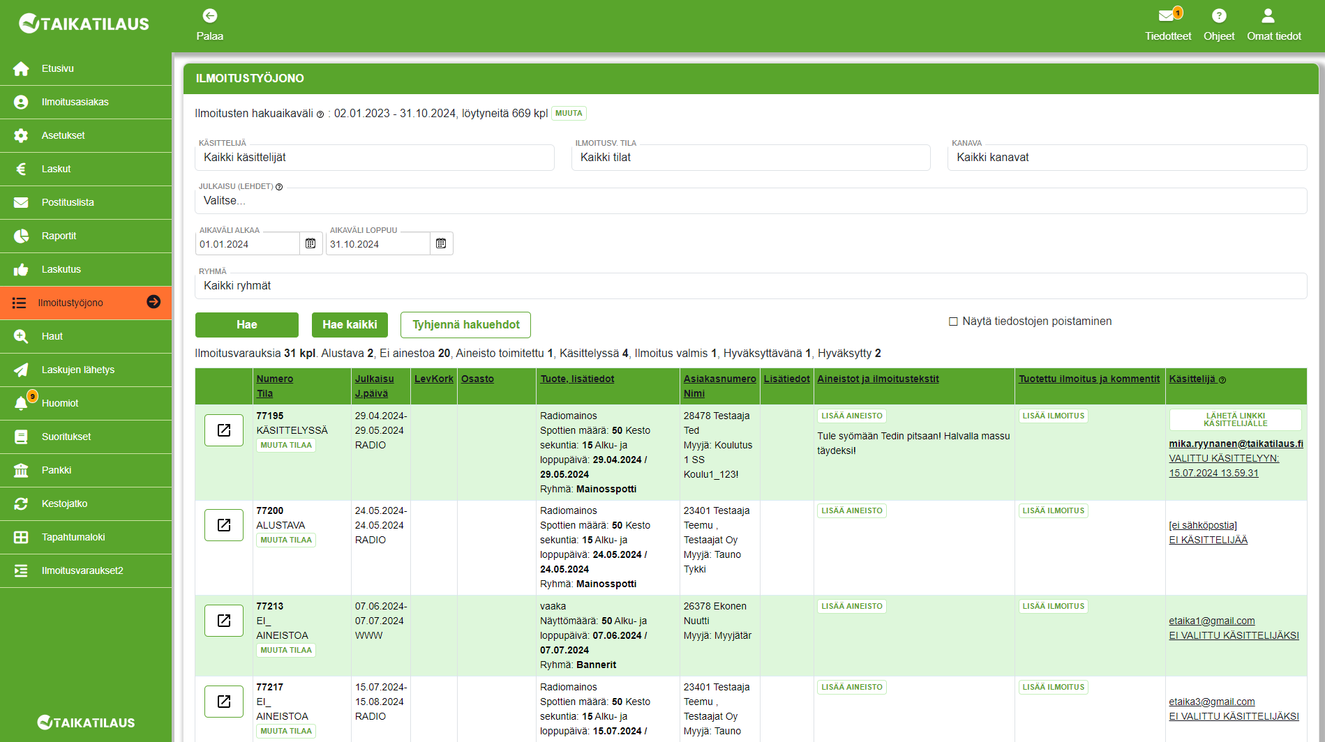
Task: Sort table by Tuote, lisätiedot header
Action: click(x=577, y=379)
